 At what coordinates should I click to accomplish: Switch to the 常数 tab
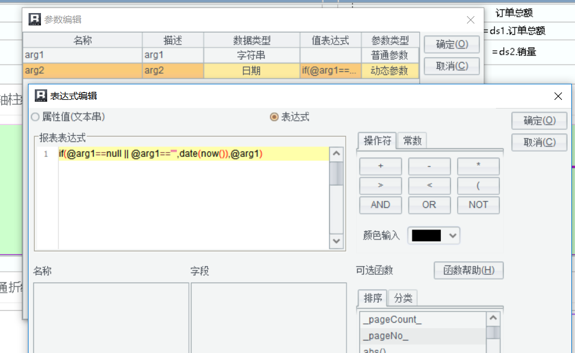point(412,141)
